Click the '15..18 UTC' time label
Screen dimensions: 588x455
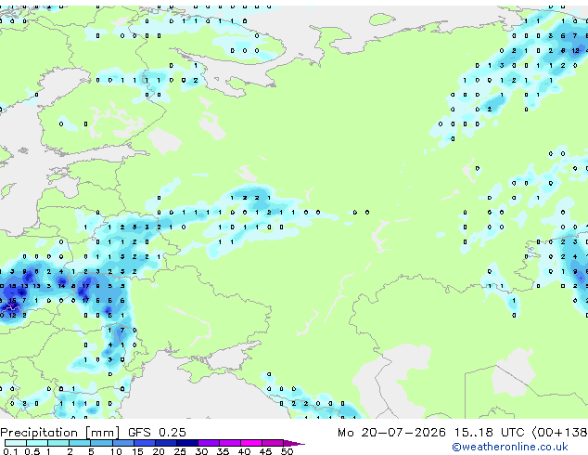(x=489, y=433)
